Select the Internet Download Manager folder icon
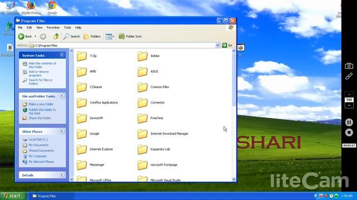 143,134
